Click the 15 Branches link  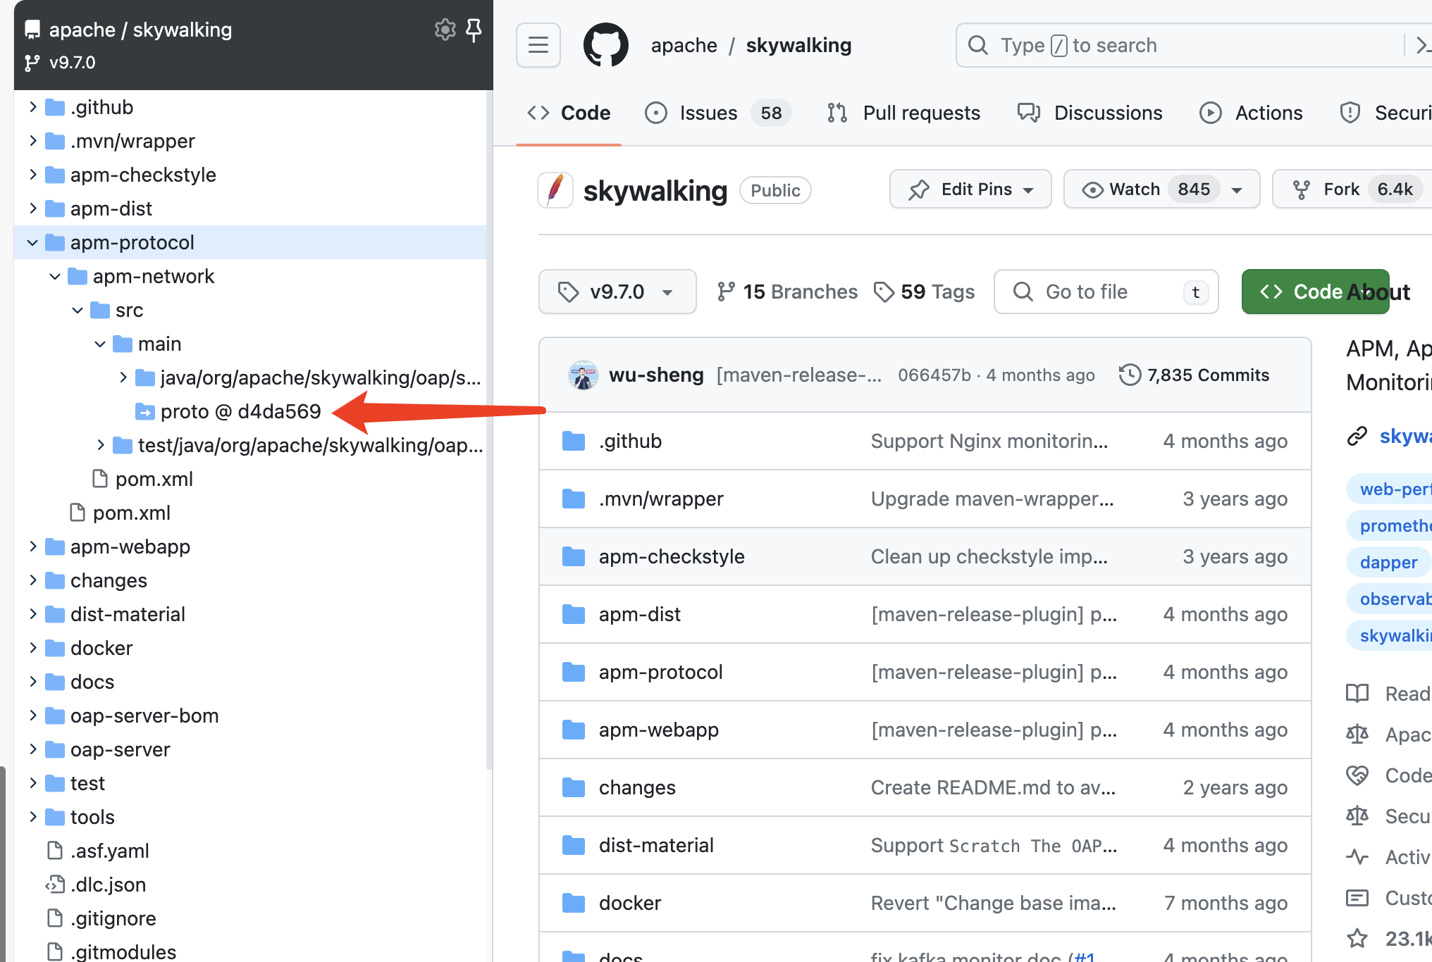(x=787, y=292)
